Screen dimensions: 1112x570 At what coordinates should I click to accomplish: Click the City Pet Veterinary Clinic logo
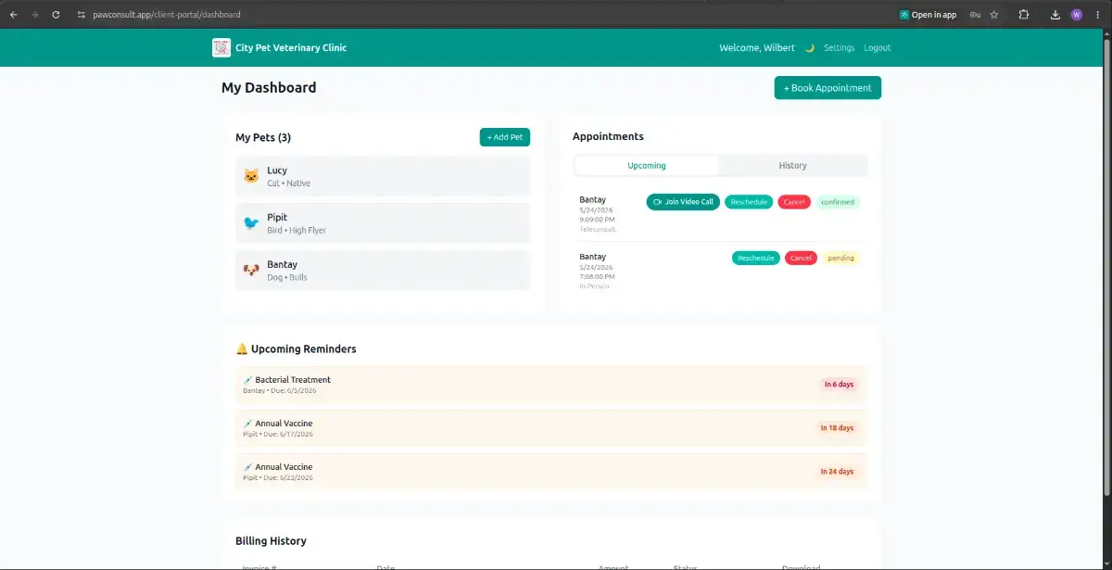(x=221, y=47)
